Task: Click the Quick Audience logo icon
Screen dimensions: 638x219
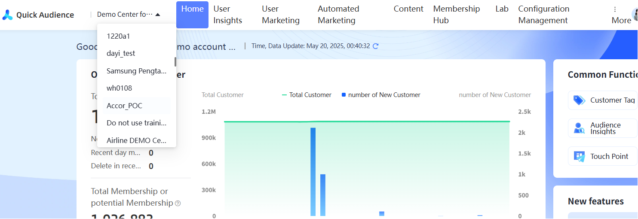Action: pos(8,15)
